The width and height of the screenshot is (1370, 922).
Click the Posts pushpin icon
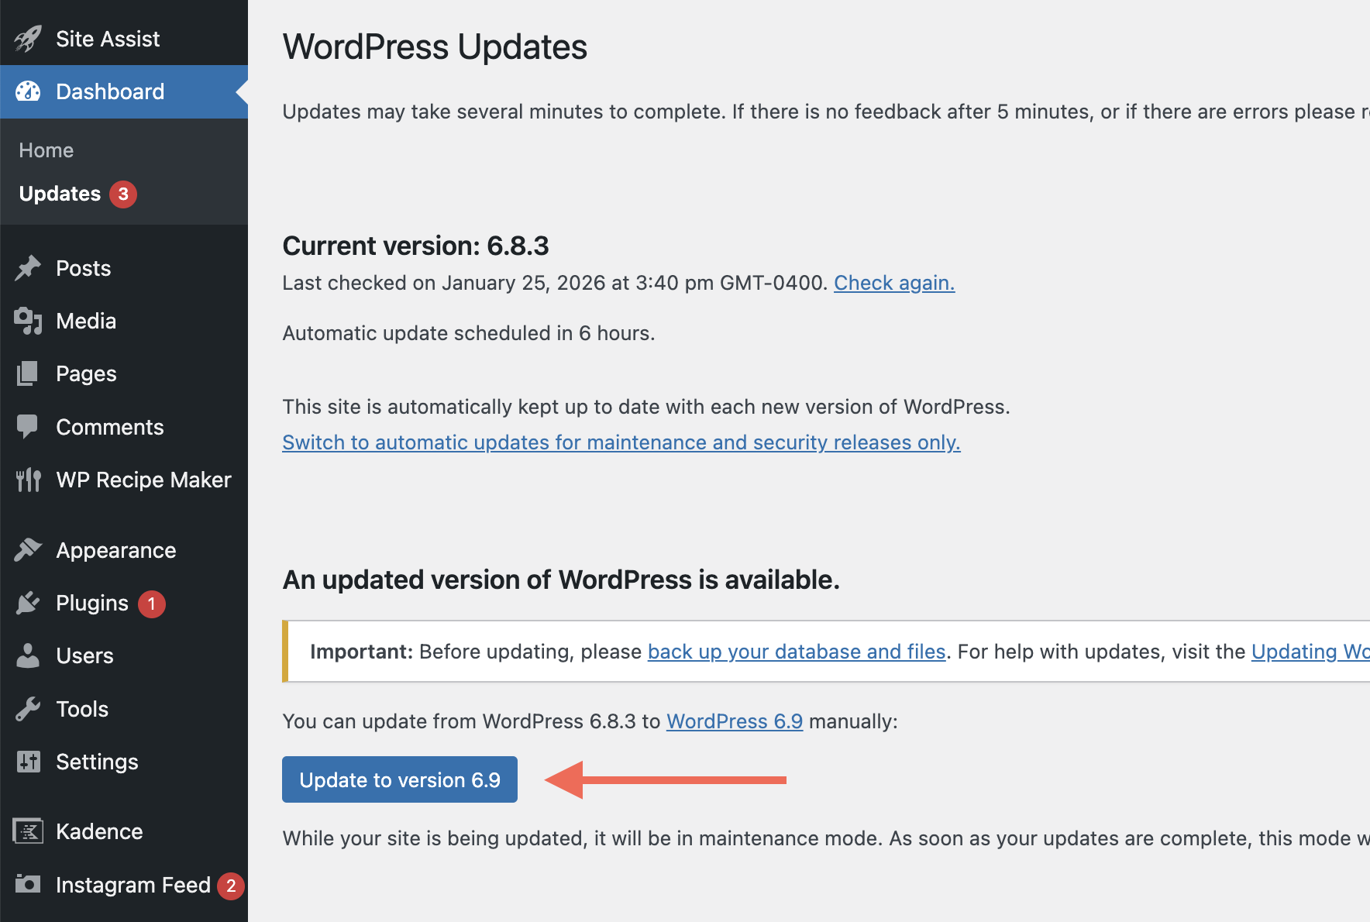(x=28, y=268)
